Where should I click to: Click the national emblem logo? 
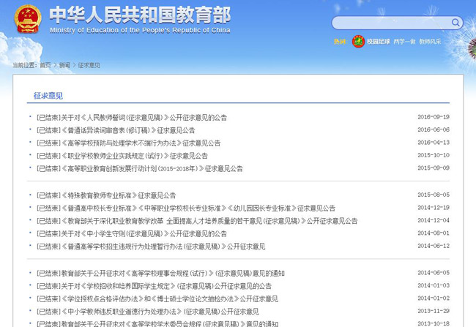point(28,20)
